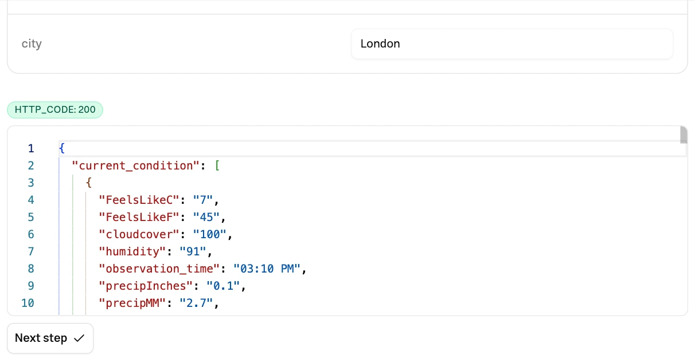Click the "100" cloudcover value
The width and height of the screenshot is (695, 355).
coord(210,235)
